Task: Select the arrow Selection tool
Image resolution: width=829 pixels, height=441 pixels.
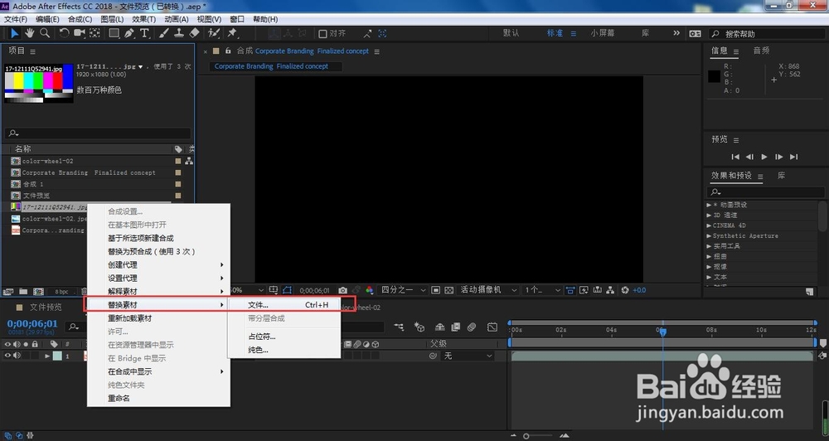Action: pyautogui.click(x=15, y=33)
